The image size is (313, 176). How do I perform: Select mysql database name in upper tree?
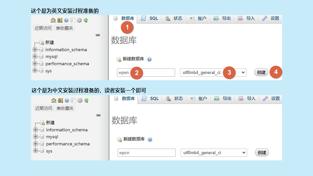pyautogui.click(x=51, y=57)
